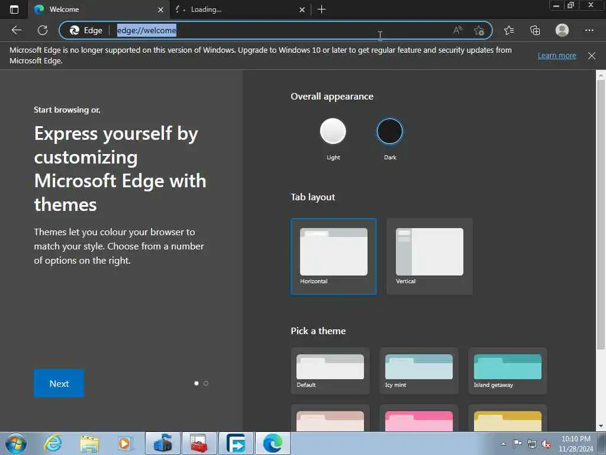Open Windows Explorer folder in taskbar
606x455 pixels.
tap(90, 443)
